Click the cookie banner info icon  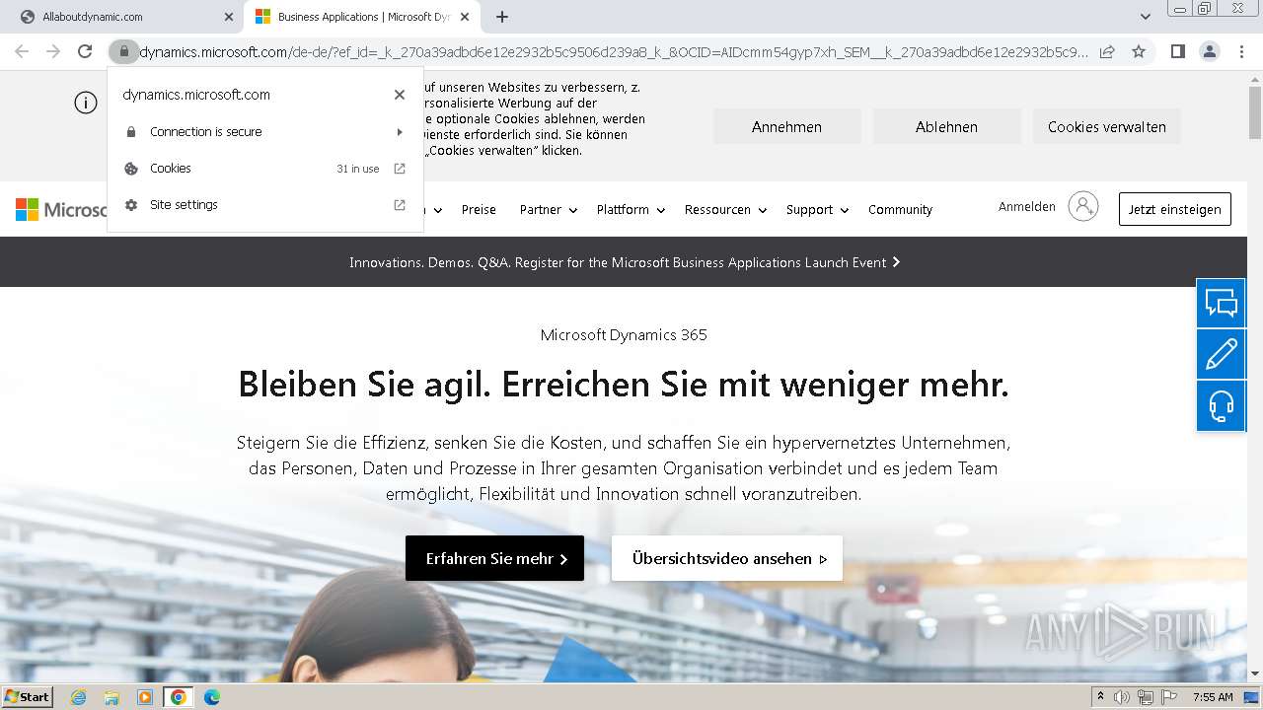86,103
